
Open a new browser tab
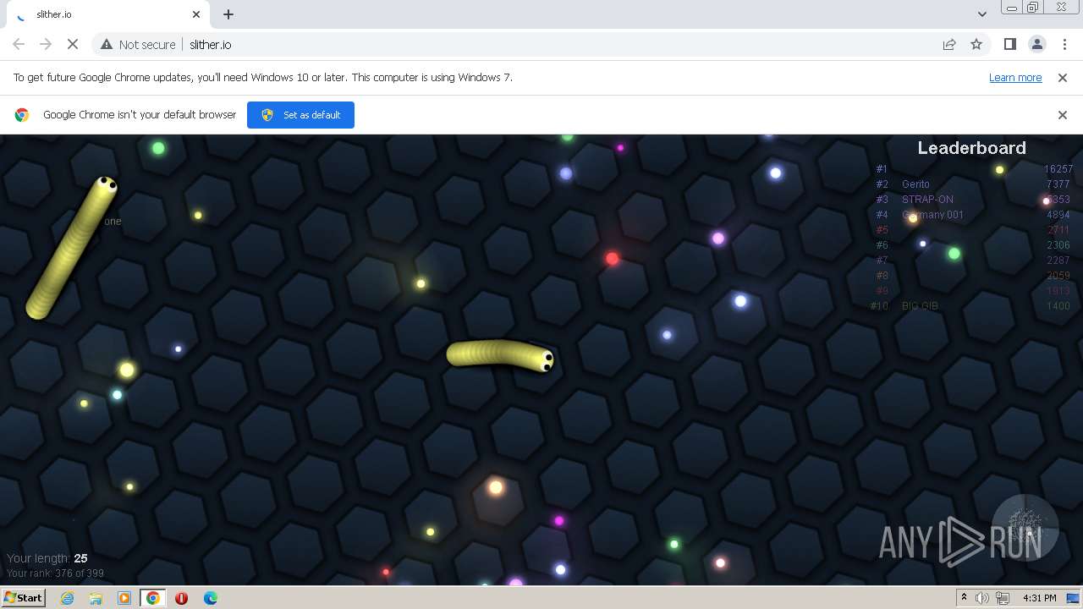(x=228, y=14)
